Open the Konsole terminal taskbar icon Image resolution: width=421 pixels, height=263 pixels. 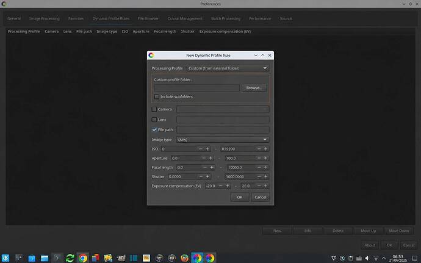[57, 258]
